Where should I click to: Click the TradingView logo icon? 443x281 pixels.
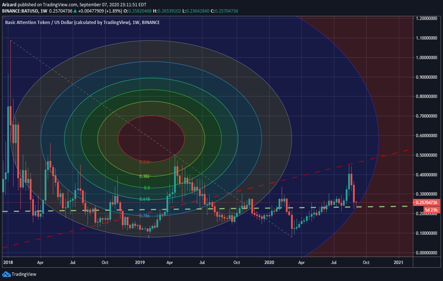pyautogui.click(x=6, y=274)
